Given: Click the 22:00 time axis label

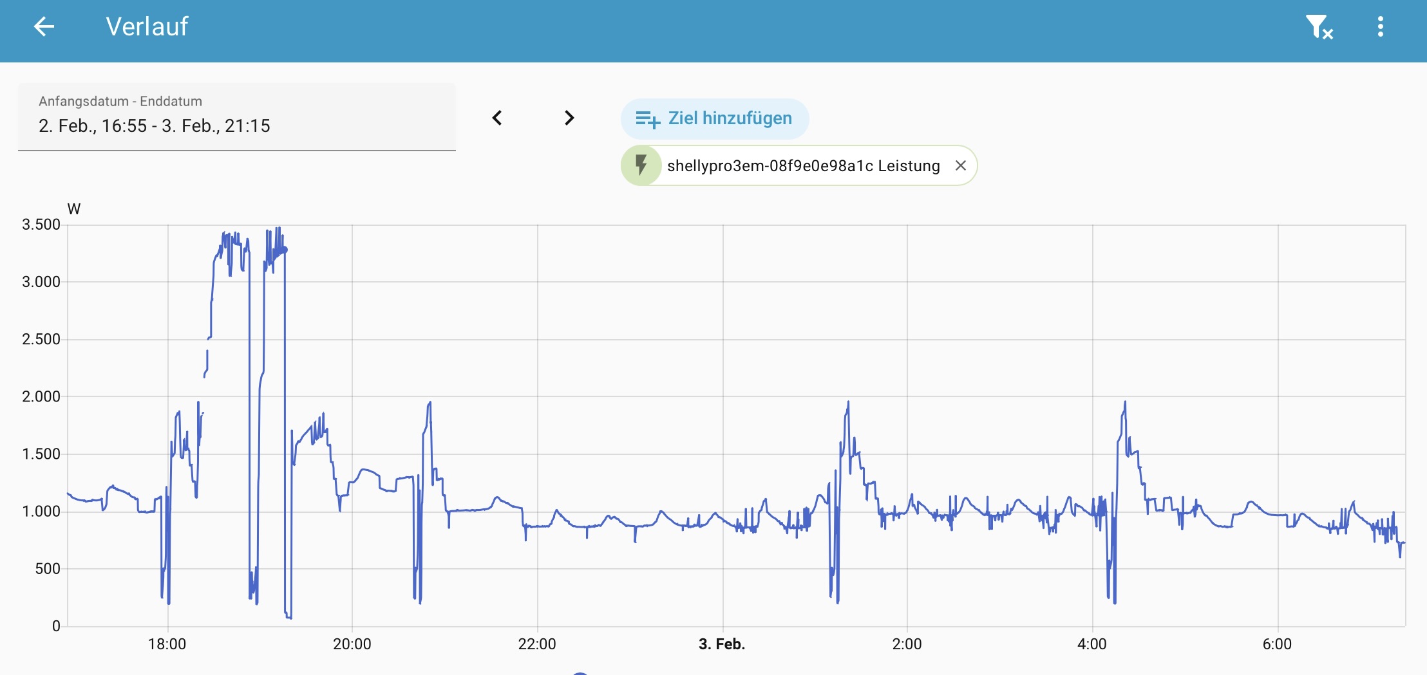Looking at the screenshot, I should [x=537, y=644].
